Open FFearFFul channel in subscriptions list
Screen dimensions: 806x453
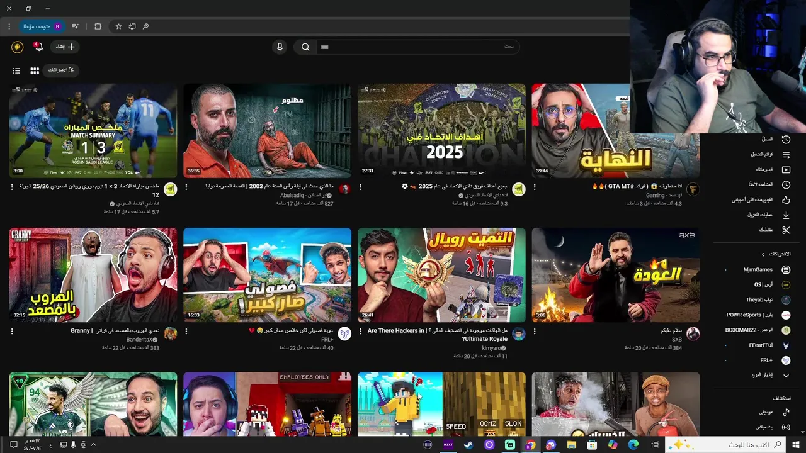click(757, 345)
